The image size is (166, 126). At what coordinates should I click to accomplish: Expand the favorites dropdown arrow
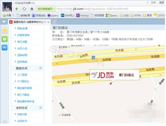(x=13, y=15)
